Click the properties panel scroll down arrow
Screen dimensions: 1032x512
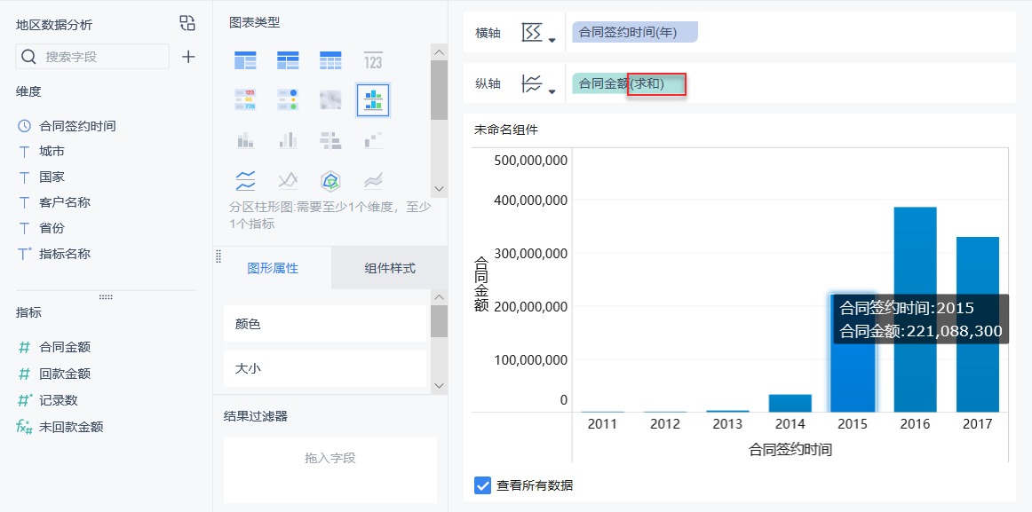(439, 386)
